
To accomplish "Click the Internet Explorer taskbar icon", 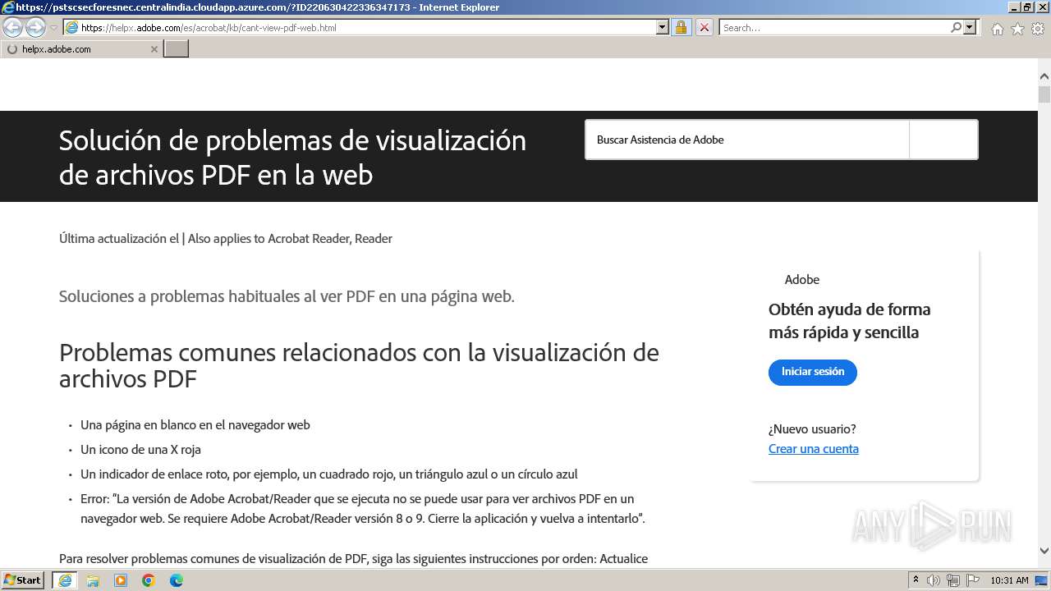I will [x=65, y=580].
